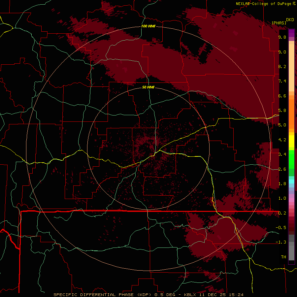Image resolution: width=297 pixels, height=297 pixels.
Task: Click the [PHAS] scale unit label
Action: (x=279, y=23)
